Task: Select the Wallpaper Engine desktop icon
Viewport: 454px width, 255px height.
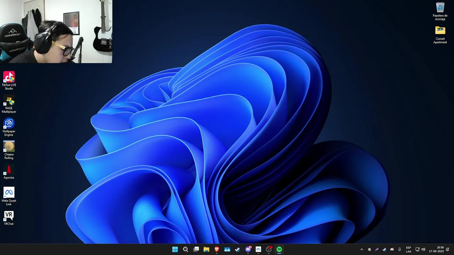Action: click(9, 127)
